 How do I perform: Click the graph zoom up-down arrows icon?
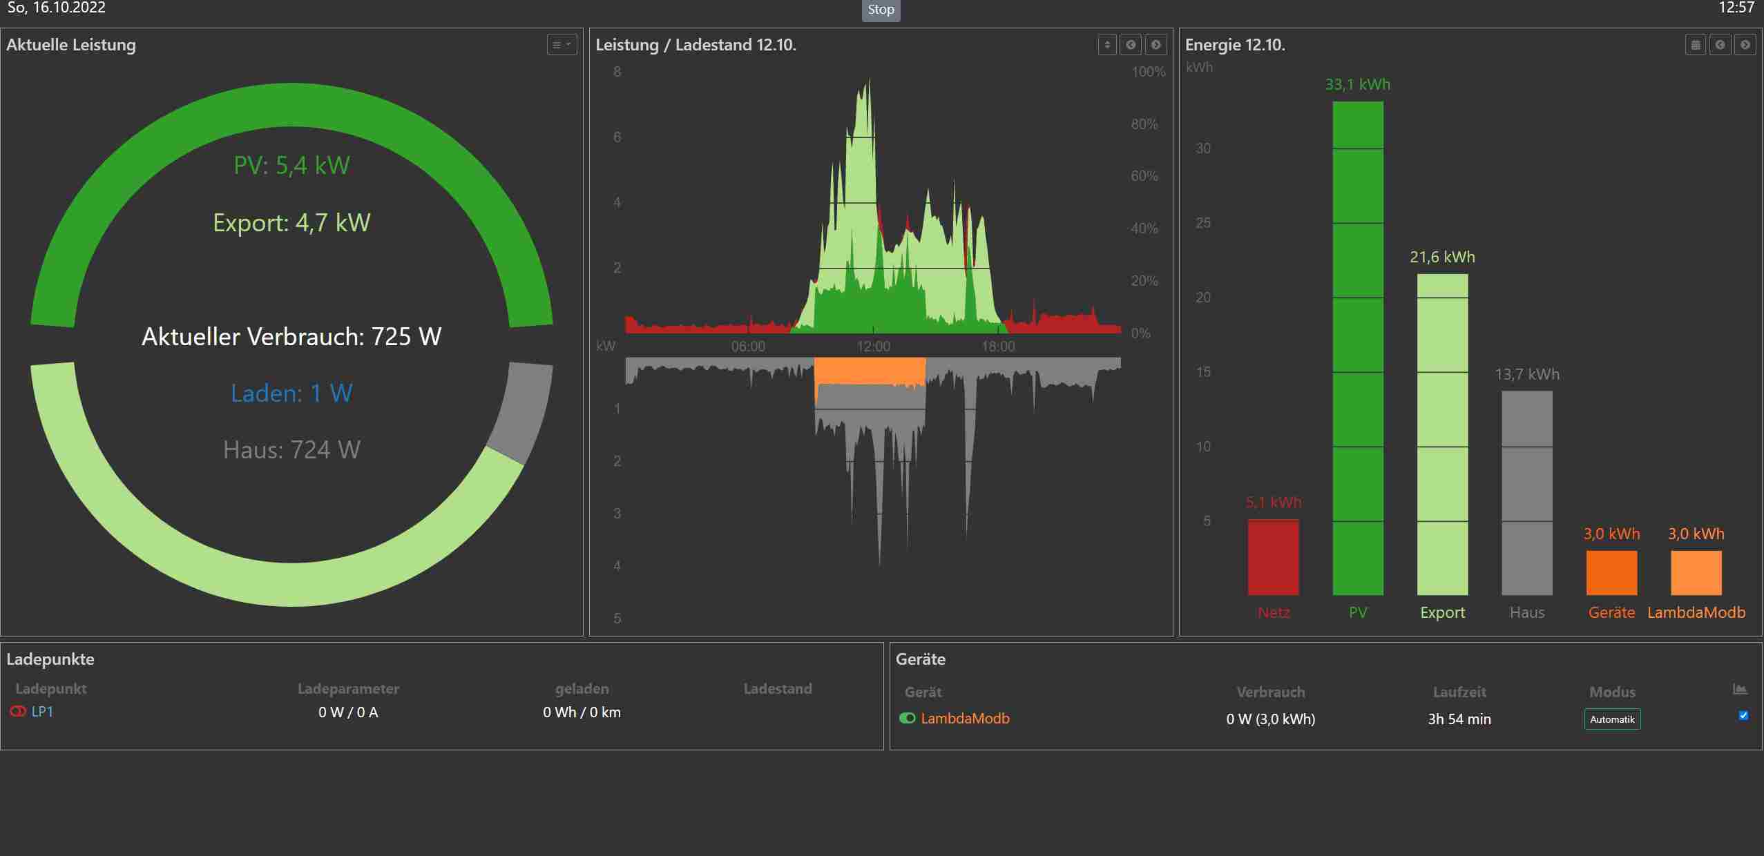coord(1107,45)
